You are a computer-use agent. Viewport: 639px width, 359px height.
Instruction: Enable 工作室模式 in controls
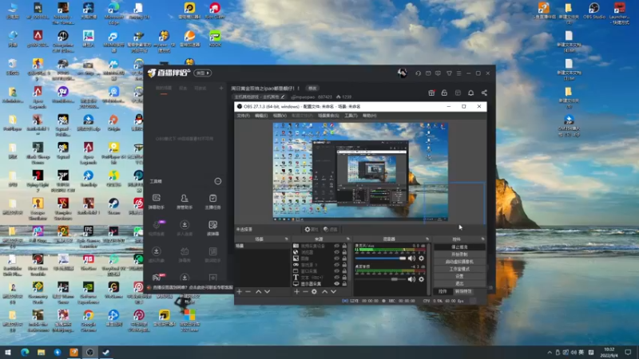point(459,269)
